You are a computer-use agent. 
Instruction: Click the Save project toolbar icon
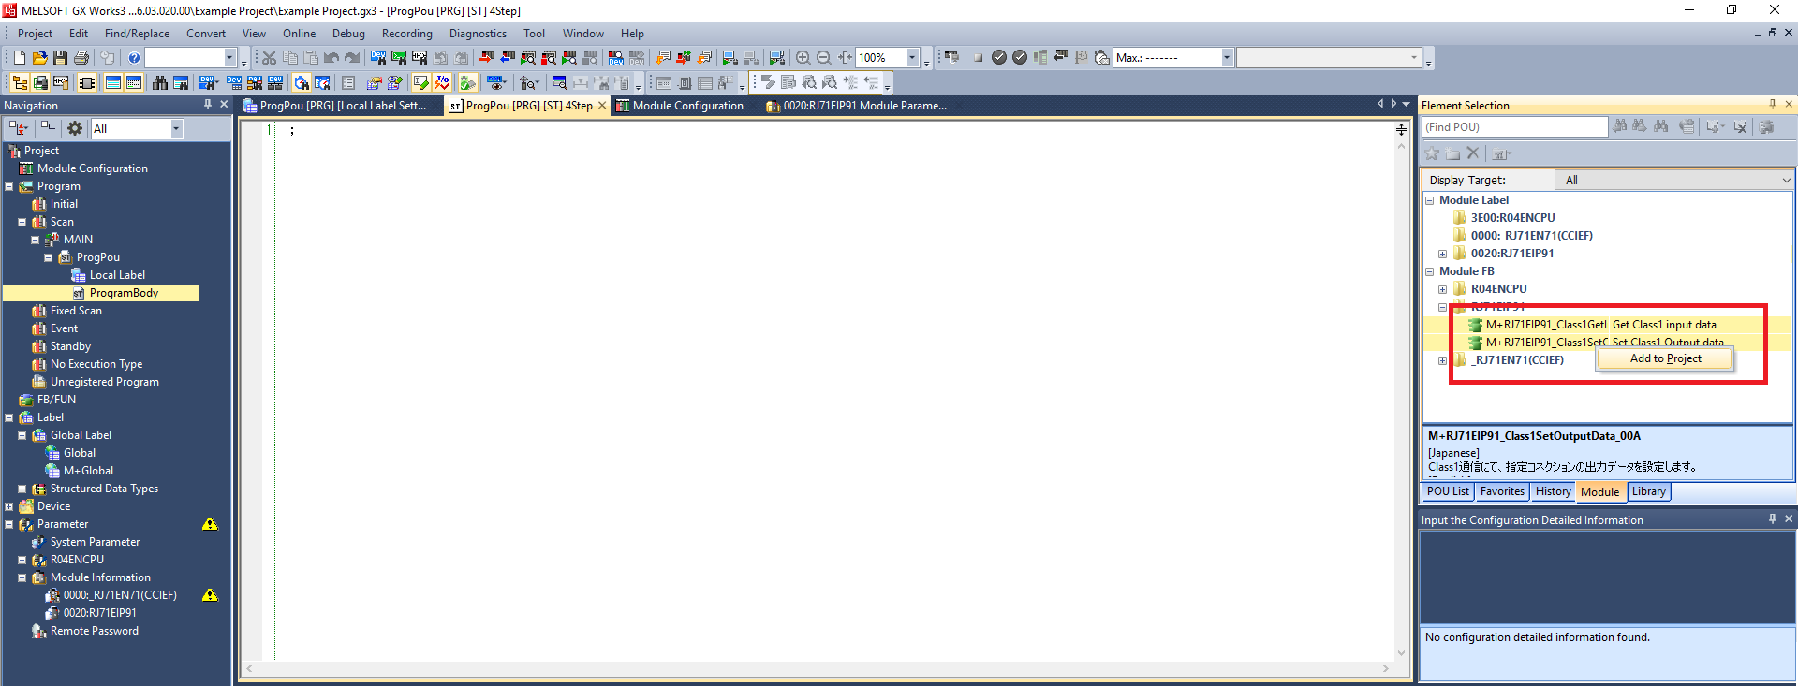pos(60,58)
